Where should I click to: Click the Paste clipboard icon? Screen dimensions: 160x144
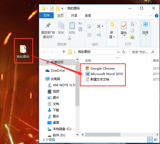[72, 25]
